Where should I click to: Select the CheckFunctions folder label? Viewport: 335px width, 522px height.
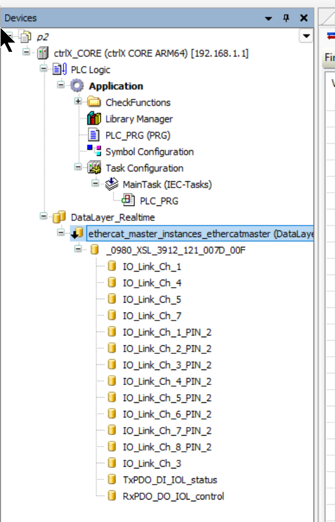tap(138, 102)
